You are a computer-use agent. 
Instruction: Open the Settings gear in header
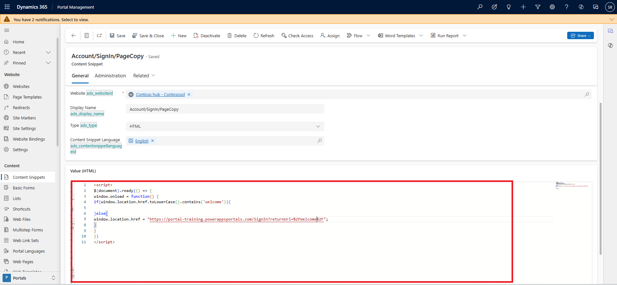tap(552, 7)
